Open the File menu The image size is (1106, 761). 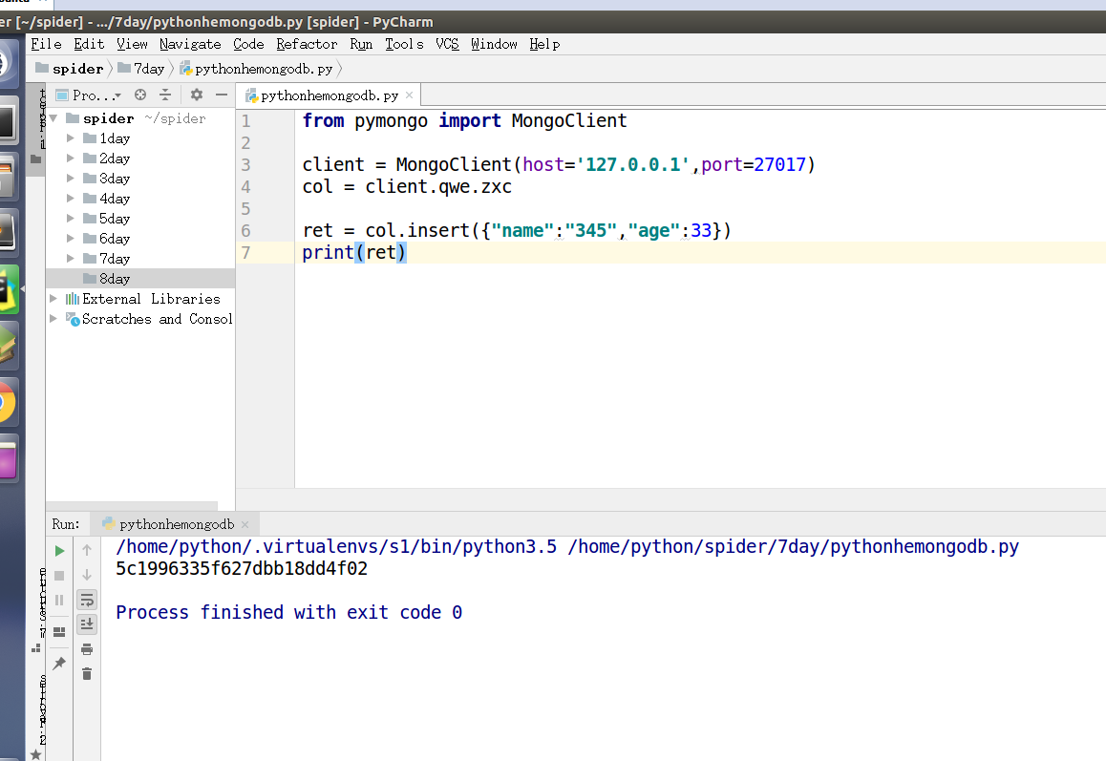click(46, 45)
